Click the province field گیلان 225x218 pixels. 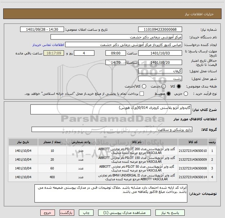click(160, 71)
